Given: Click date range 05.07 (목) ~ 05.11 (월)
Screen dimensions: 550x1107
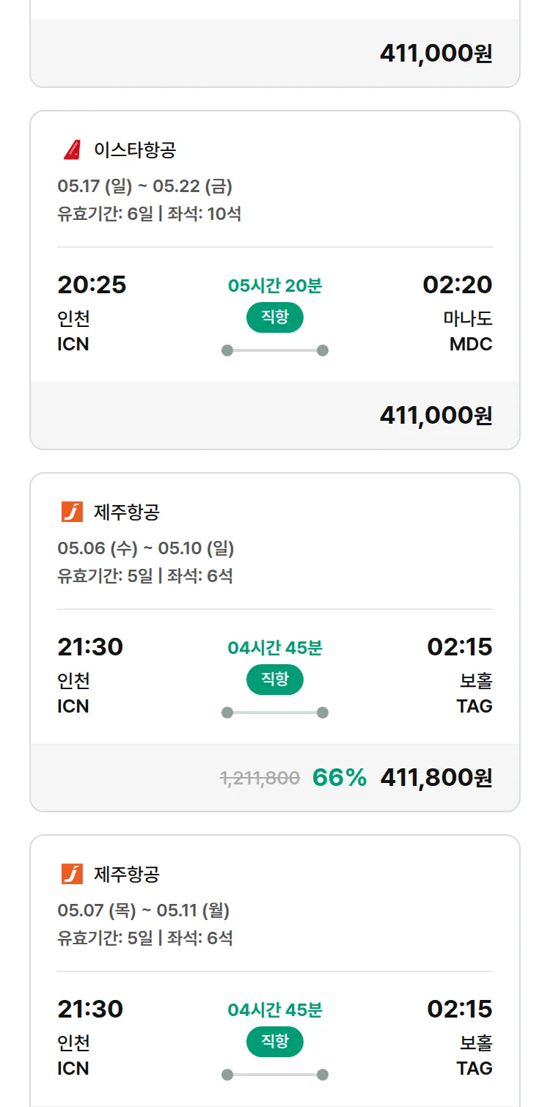Looking at the screenshot, I should click(144, 911).
